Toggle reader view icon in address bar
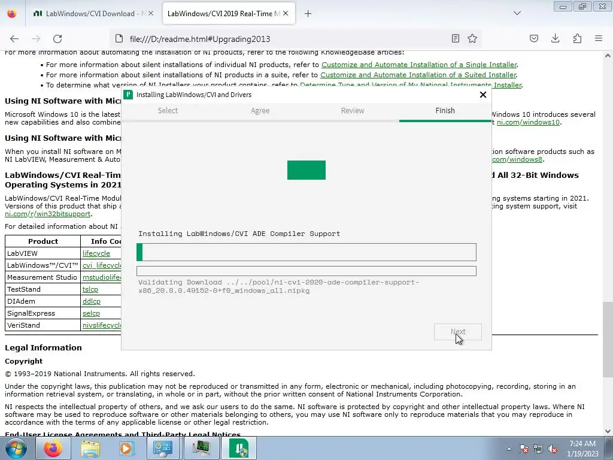This screenshot has height=460, width=613. pyautogui.click(x=456, y=38)
